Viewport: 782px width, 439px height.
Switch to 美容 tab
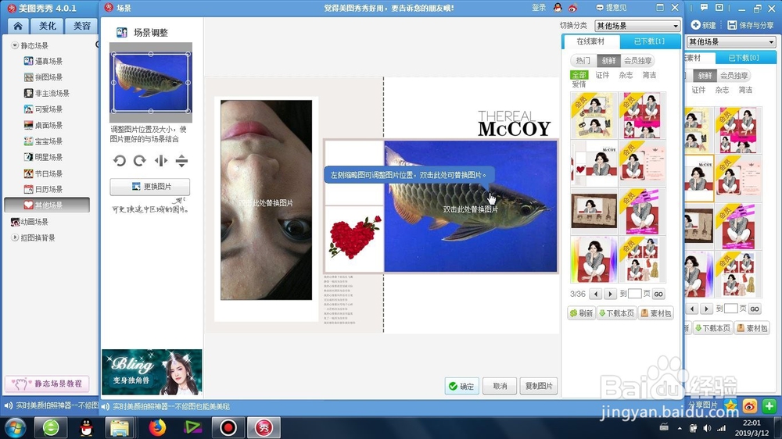(82, 26)
